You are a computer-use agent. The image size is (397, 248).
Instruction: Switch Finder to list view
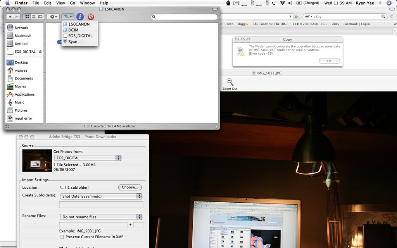click(33, 17)
